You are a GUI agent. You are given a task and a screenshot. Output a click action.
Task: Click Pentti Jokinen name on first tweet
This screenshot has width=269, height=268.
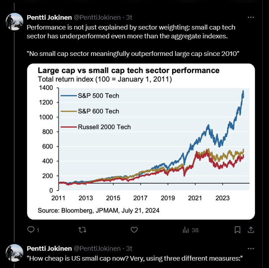tap(49, 18)
